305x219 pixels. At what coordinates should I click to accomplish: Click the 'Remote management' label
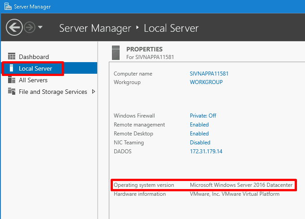click(139, 125)
